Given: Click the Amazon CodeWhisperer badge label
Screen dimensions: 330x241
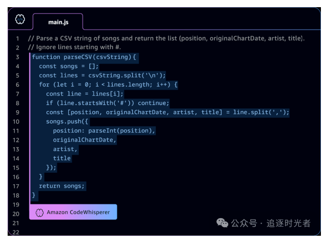Looking at the screenshot, I should [x=78, y=212].
